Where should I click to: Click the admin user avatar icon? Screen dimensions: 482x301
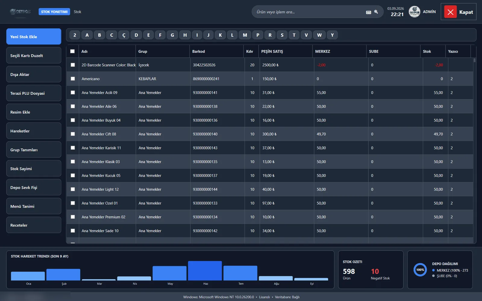point(415,12)
